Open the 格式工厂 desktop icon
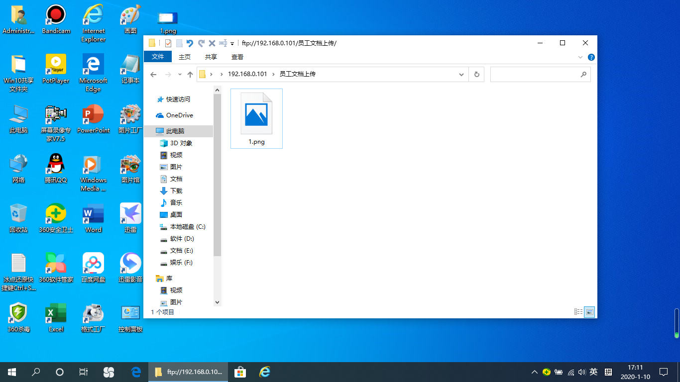This screenshot has height=382, width=680. pyautogui.click(x=93, y=318)
